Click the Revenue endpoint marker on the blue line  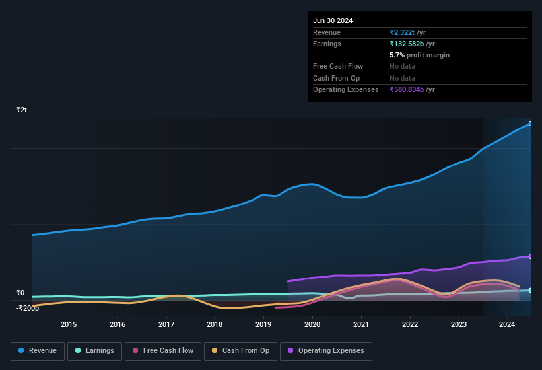coord(531,124)
